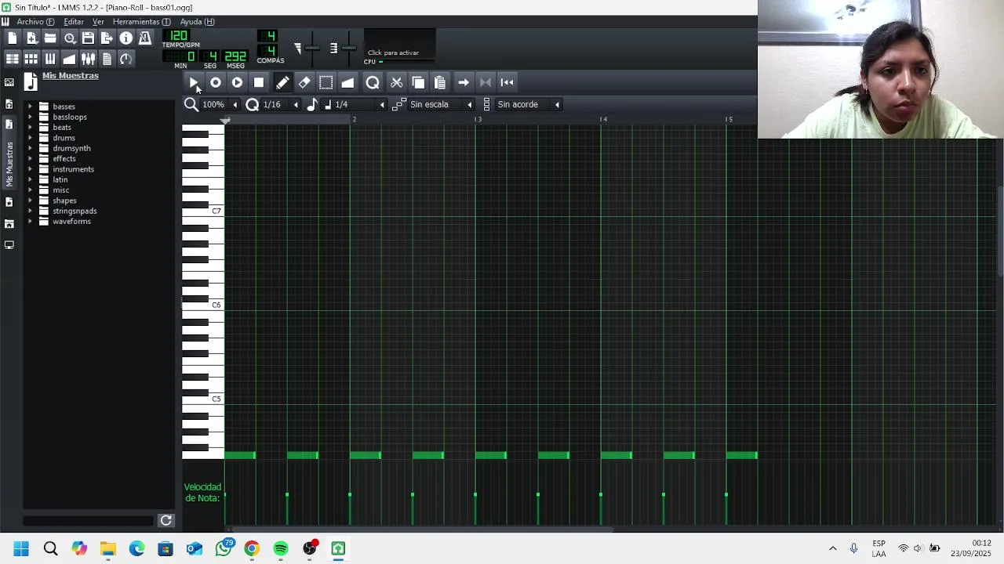Create new project from template
This screenshot has height=564, width=1004.
(x=31, y=38)
